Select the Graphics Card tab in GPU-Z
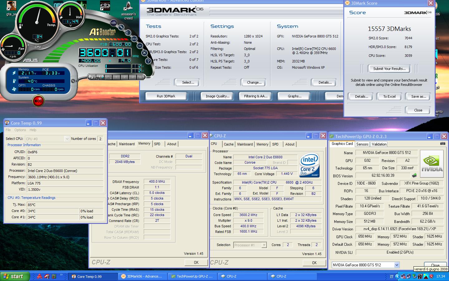449x281 pixels. point(342,144)
